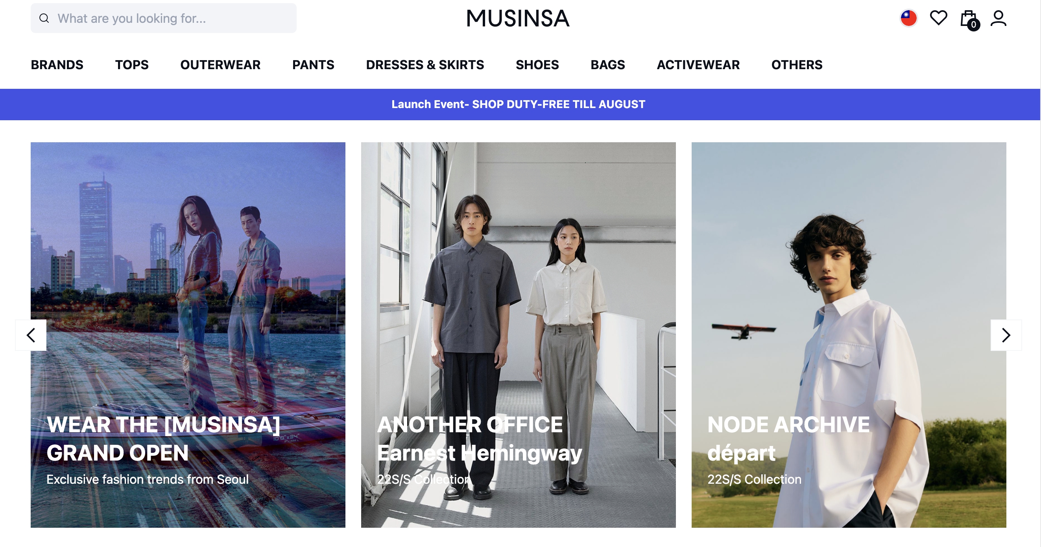This screenshot has width=1041, height=547.
Task: View Another Office Earnest Hemingway collection
Action: click(x=518, y=335)
